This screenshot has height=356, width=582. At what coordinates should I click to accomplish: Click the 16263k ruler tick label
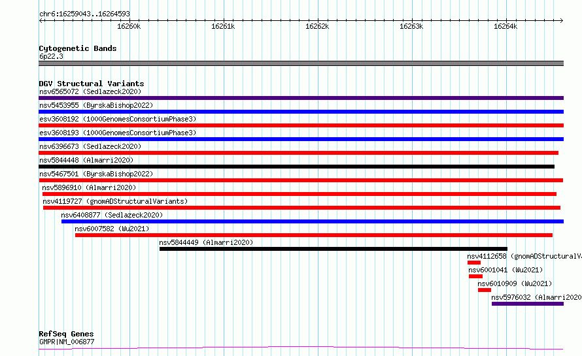click(411, 26)
